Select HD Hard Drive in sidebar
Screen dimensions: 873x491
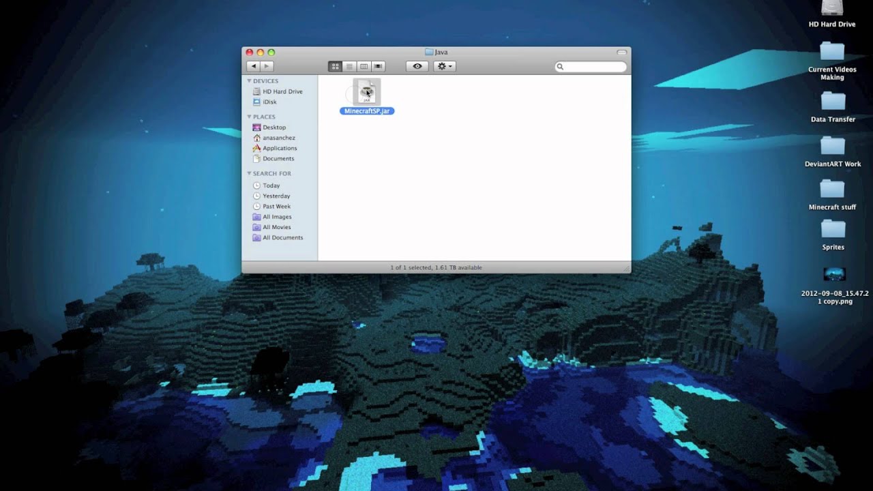click(x=278, y=91)
